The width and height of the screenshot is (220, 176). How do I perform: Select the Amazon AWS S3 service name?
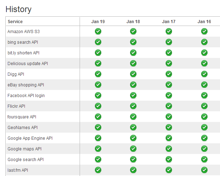tap(23, 32)
